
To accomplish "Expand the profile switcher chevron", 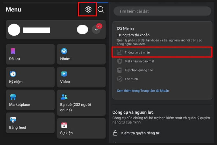I will (x=96, y=30).
